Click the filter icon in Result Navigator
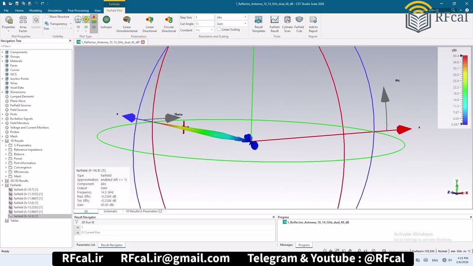The image size is (473, 266). (x=77, y=222)
